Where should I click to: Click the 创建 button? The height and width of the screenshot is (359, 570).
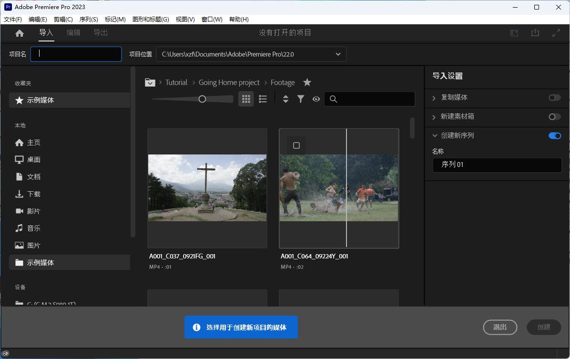(544, 328)
